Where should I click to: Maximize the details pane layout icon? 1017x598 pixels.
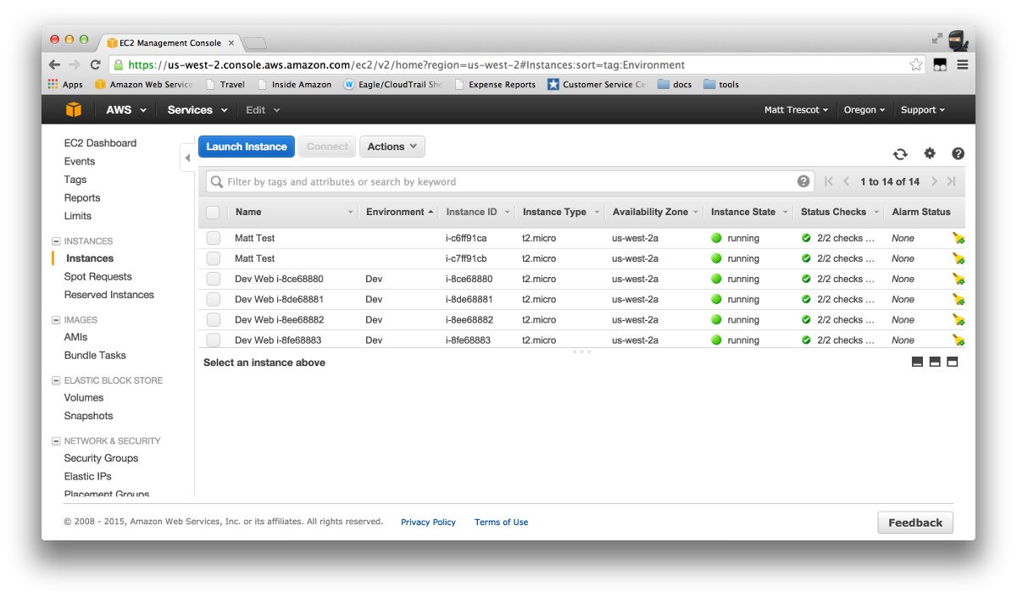pyautogui.click(x=952, y=363)
